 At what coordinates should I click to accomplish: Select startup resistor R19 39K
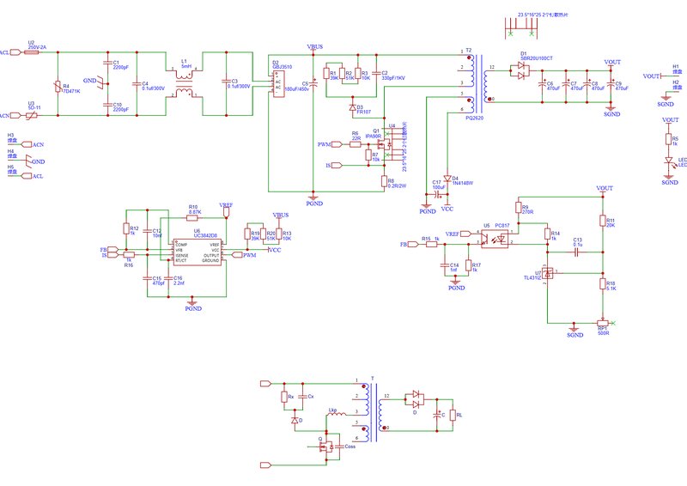point(247,234)
